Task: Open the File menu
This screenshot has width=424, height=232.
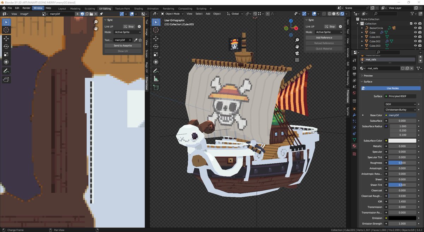Action: [x=9, y=8]
